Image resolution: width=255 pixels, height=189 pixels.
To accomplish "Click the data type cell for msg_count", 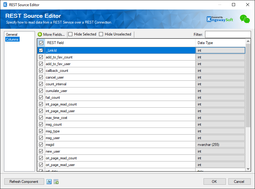I will [x=220, y=124].
